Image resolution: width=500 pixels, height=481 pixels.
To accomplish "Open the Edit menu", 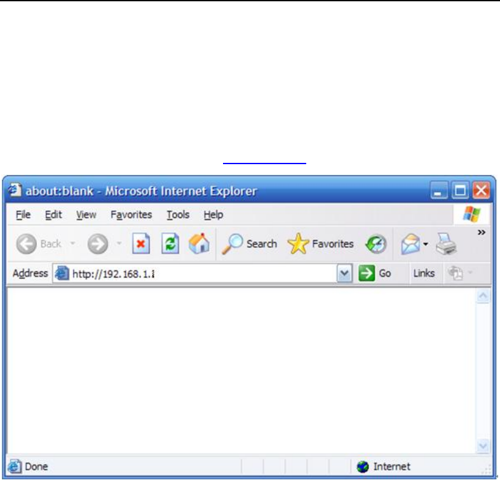I will coord(53,214).
